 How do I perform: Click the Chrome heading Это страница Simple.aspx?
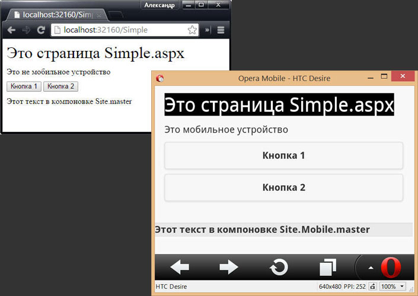95,53
